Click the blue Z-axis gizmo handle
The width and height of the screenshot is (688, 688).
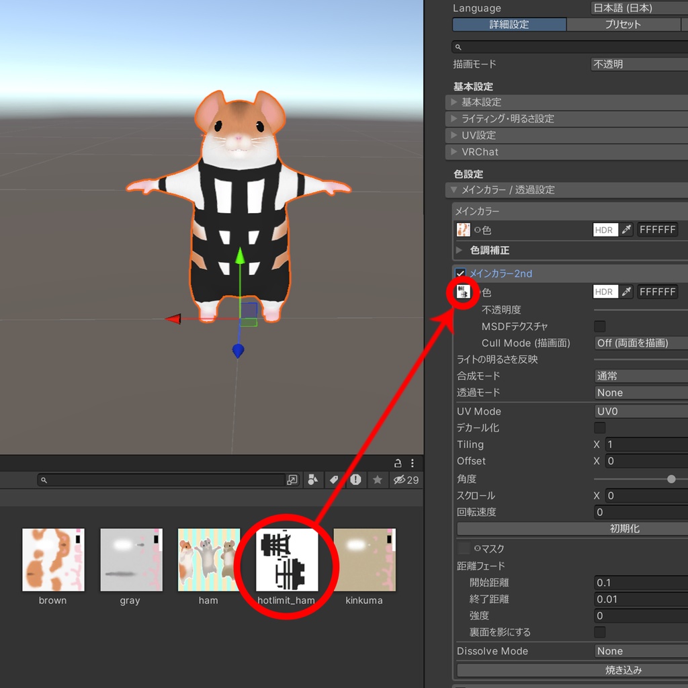[x=238, y=351]
